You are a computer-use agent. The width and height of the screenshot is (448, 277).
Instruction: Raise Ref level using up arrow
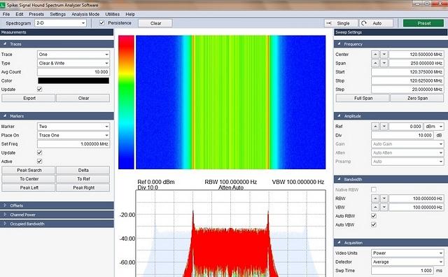pos(375,126)
